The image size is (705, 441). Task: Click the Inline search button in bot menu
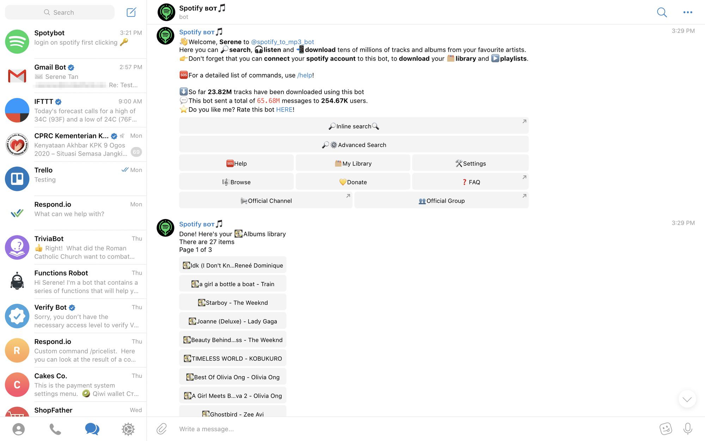point(354,126)
